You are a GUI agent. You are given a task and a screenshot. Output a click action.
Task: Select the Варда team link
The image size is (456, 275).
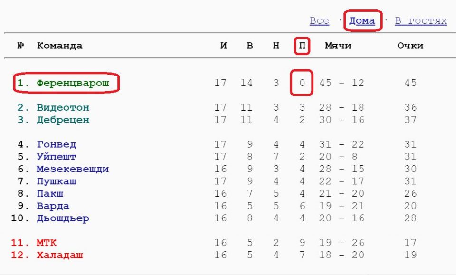click(53, 206)
